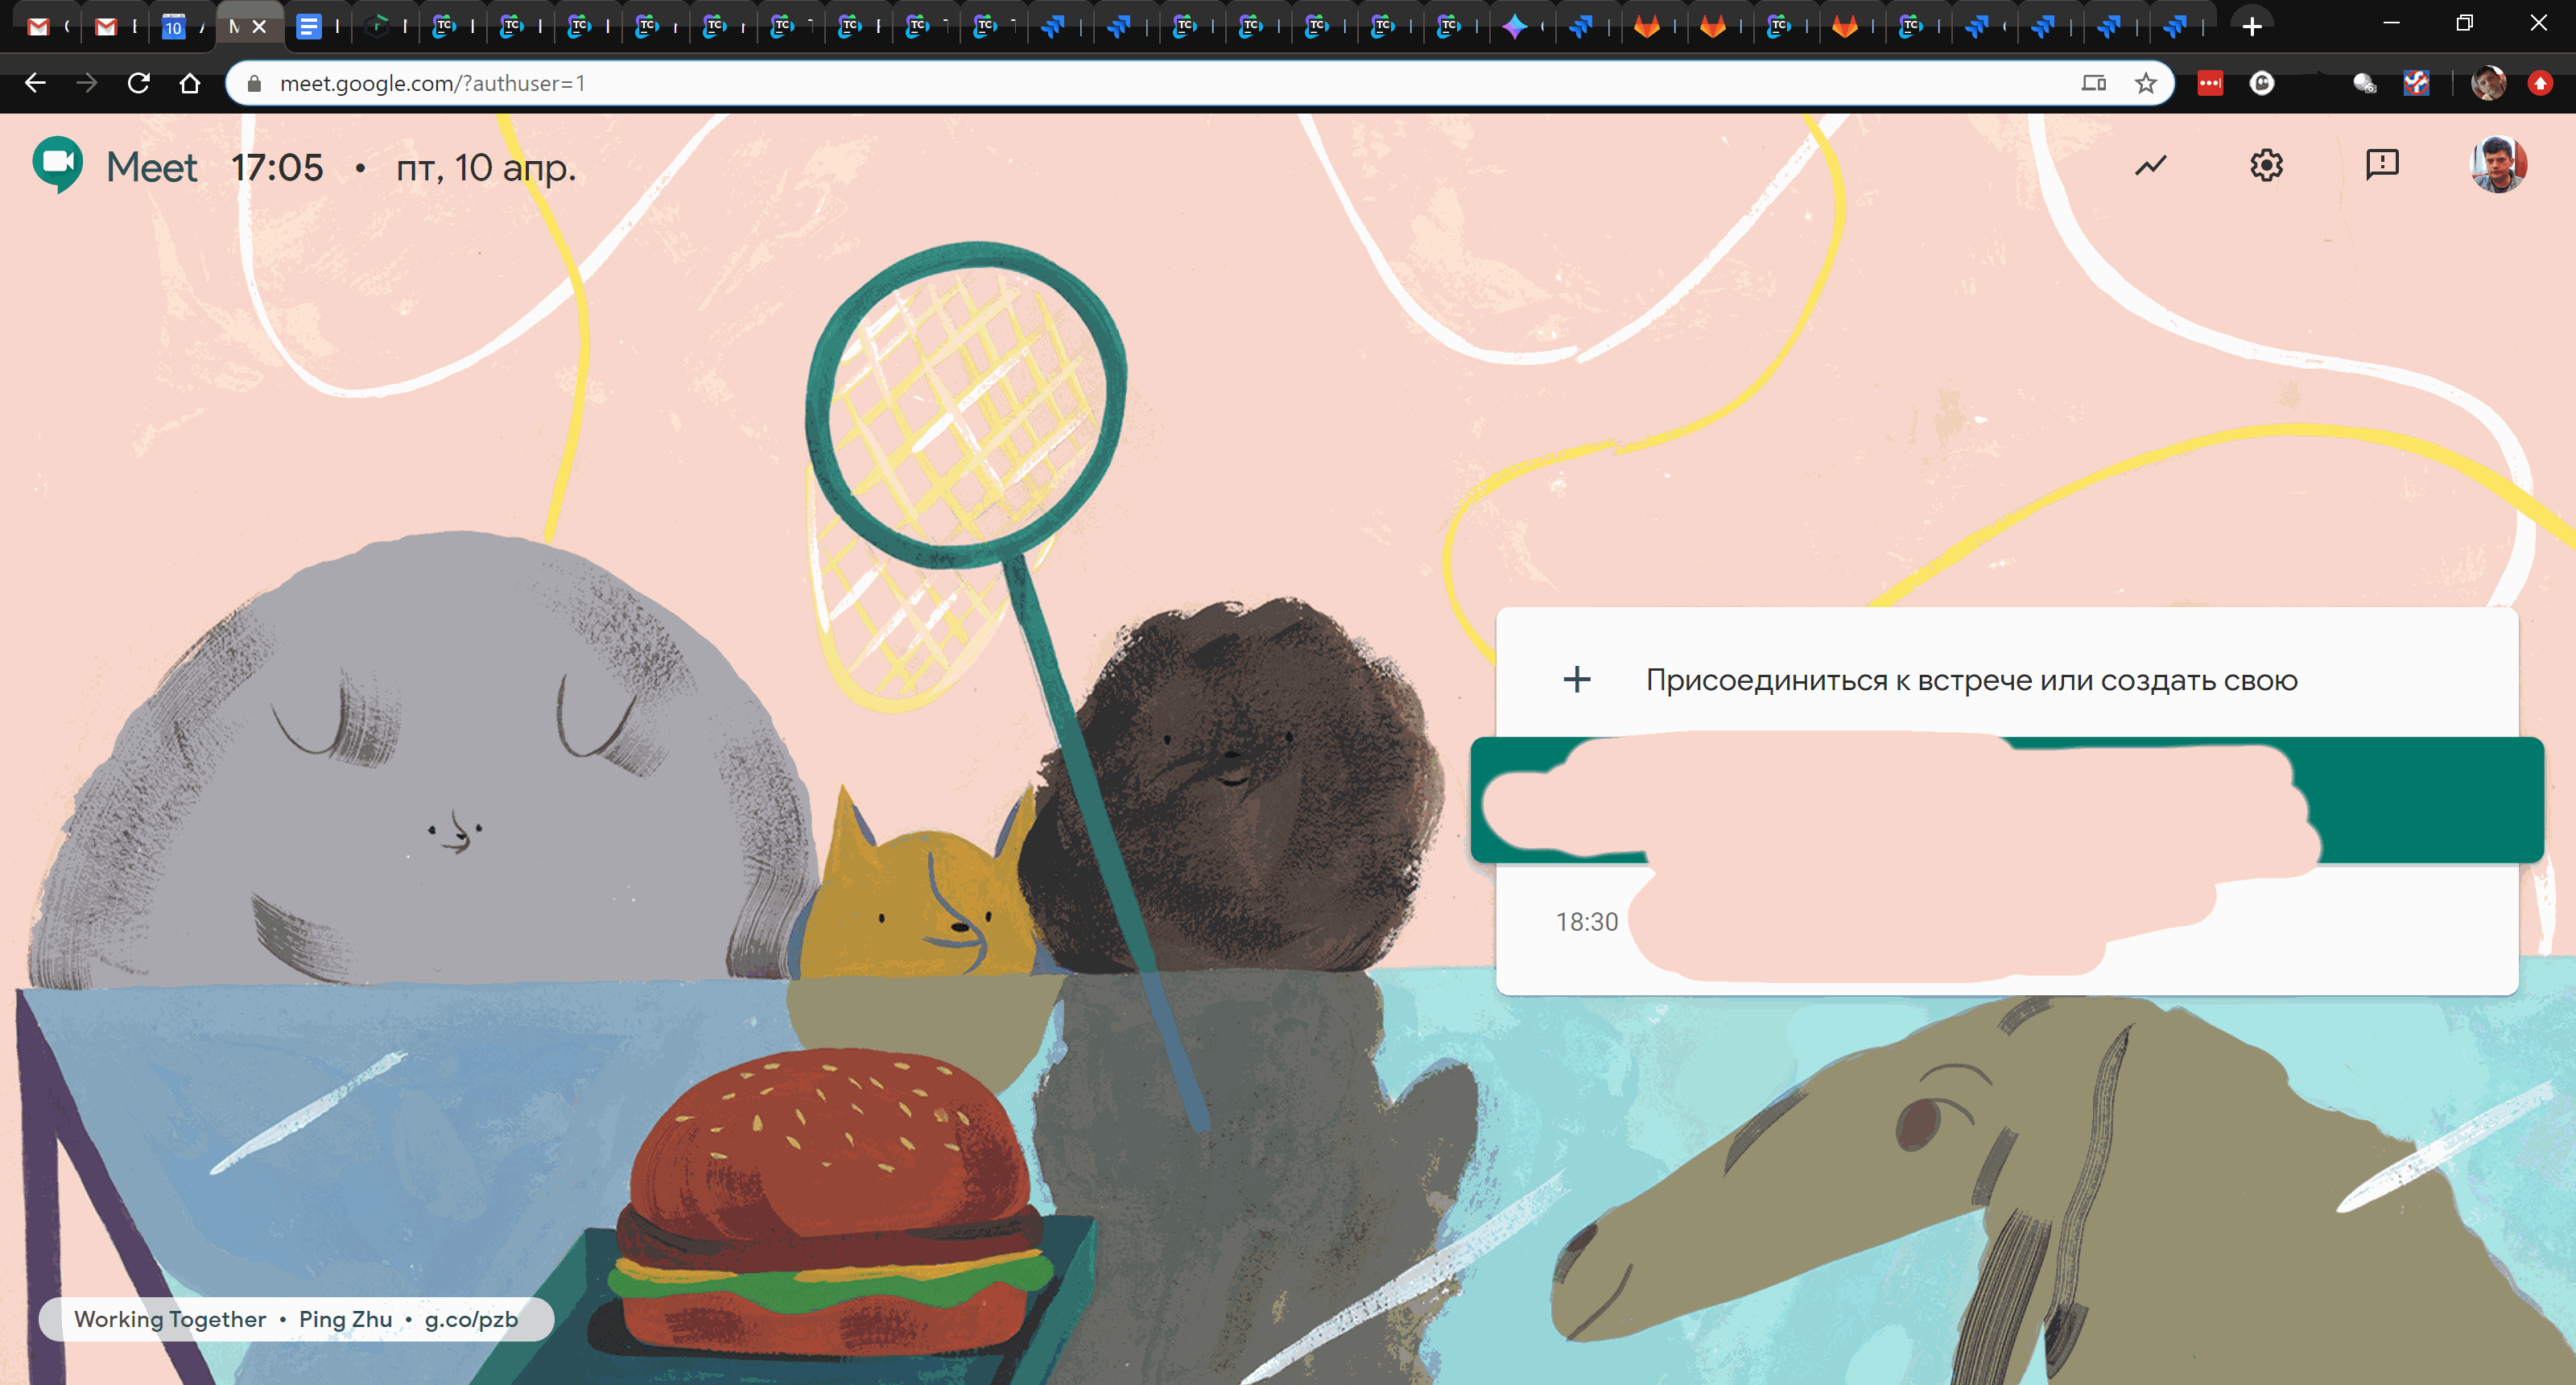Close the active Meet tab

[259, 27]
